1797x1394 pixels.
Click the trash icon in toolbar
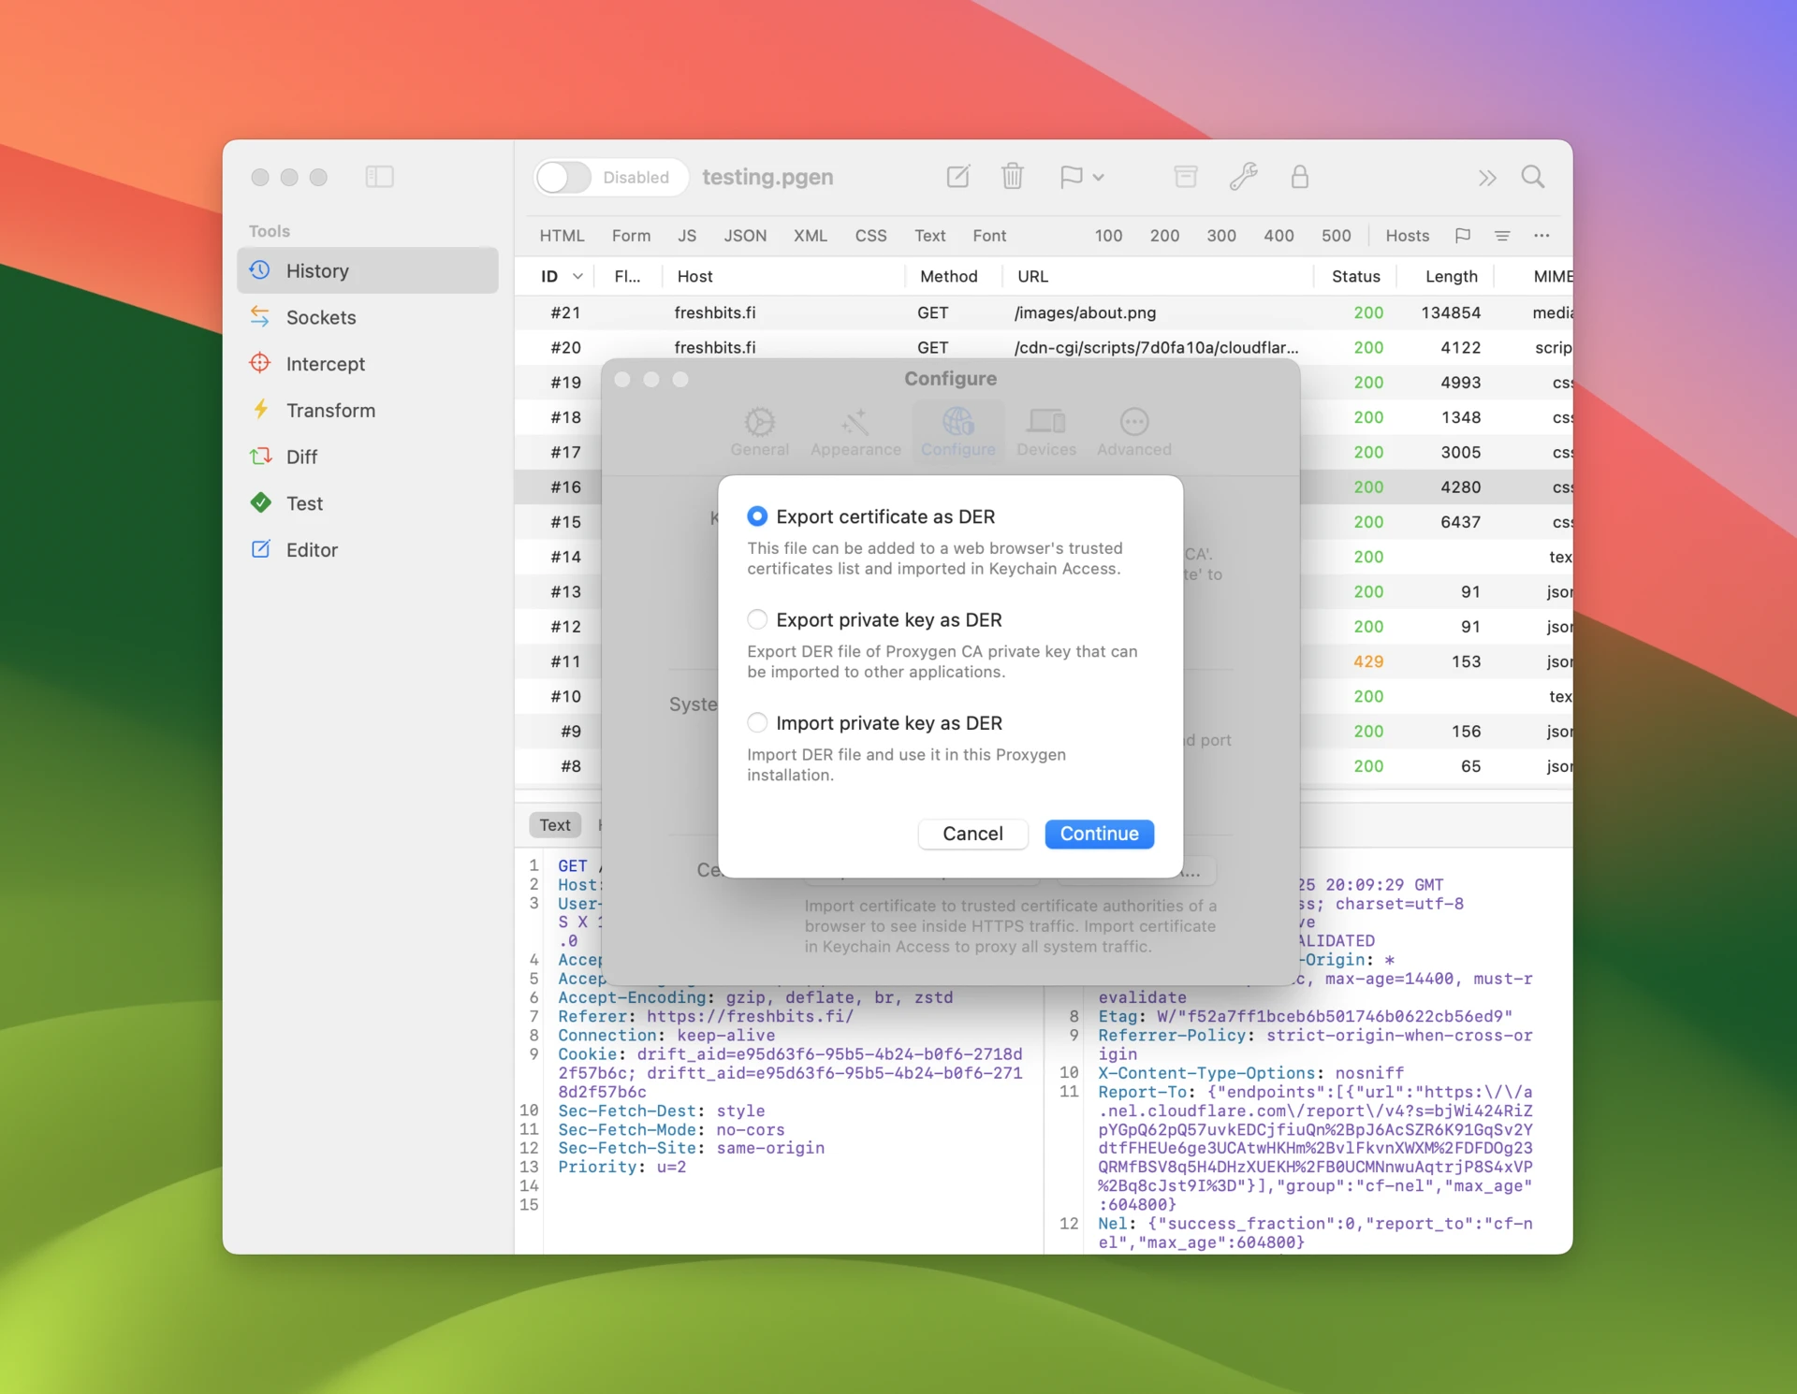[x=1012, y=177]
